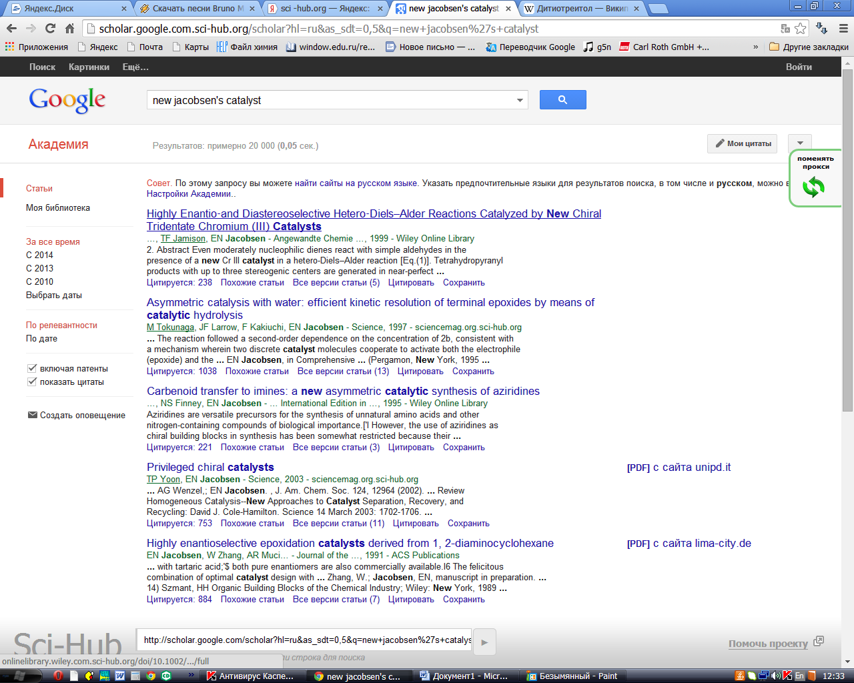The width and height of the screenshot is (854, 683).
Task: Open the downloads extension arrows icon
Action: click(822, 29)
